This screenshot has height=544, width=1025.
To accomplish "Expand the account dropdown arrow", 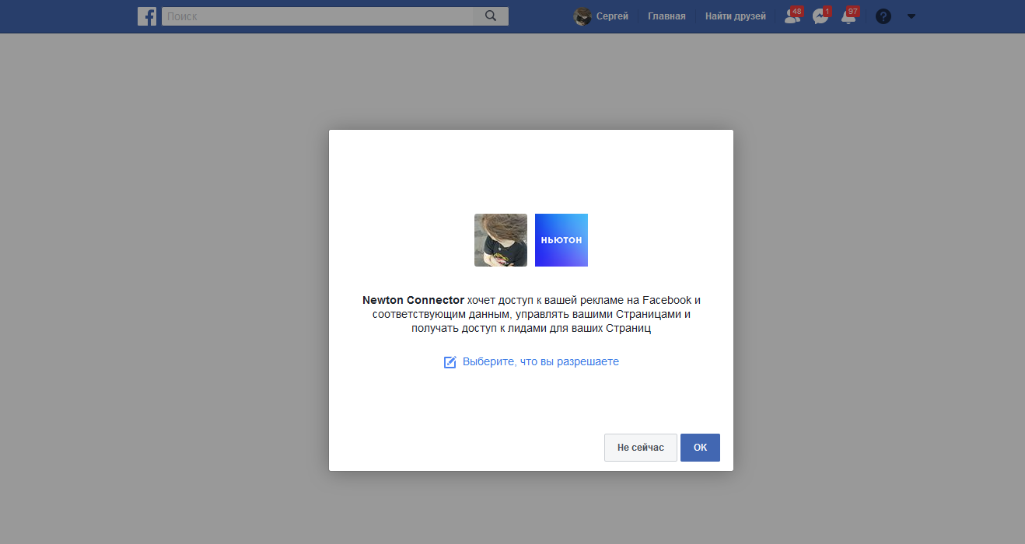I will tap(911, 16).
